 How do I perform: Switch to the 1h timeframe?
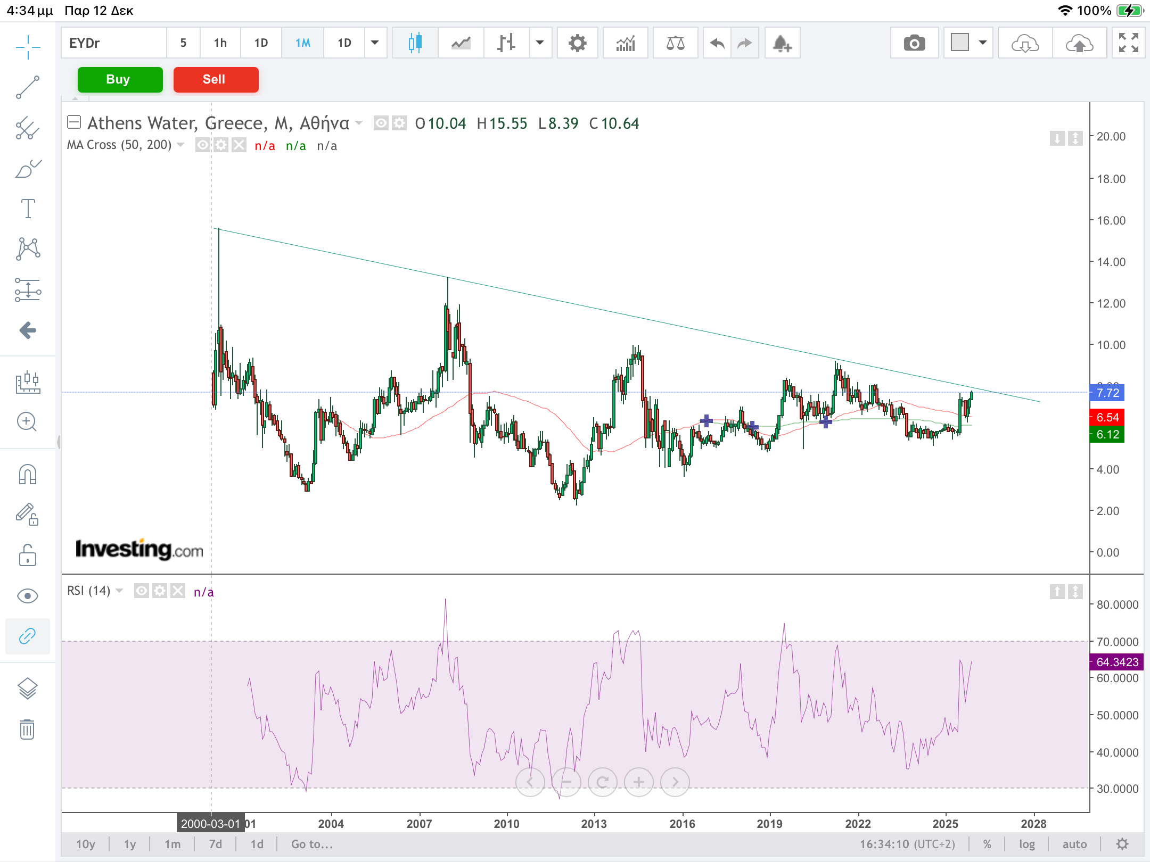coord(220,43)
